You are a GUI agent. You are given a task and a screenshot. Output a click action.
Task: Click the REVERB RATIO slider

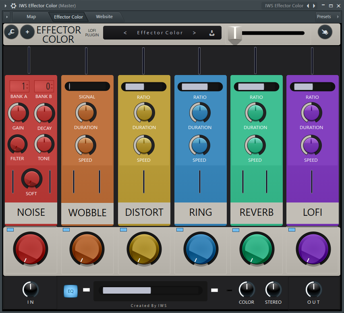[x=257, y=87]
